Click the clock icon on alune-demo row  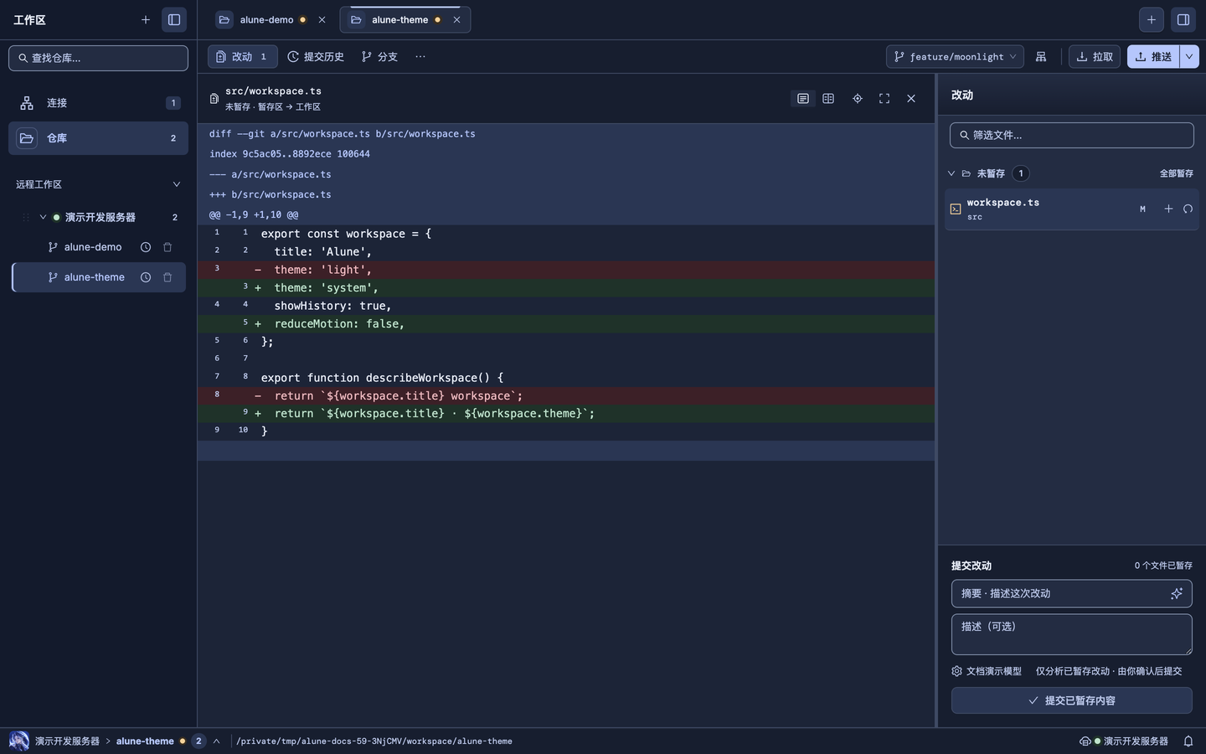point(146,247)
